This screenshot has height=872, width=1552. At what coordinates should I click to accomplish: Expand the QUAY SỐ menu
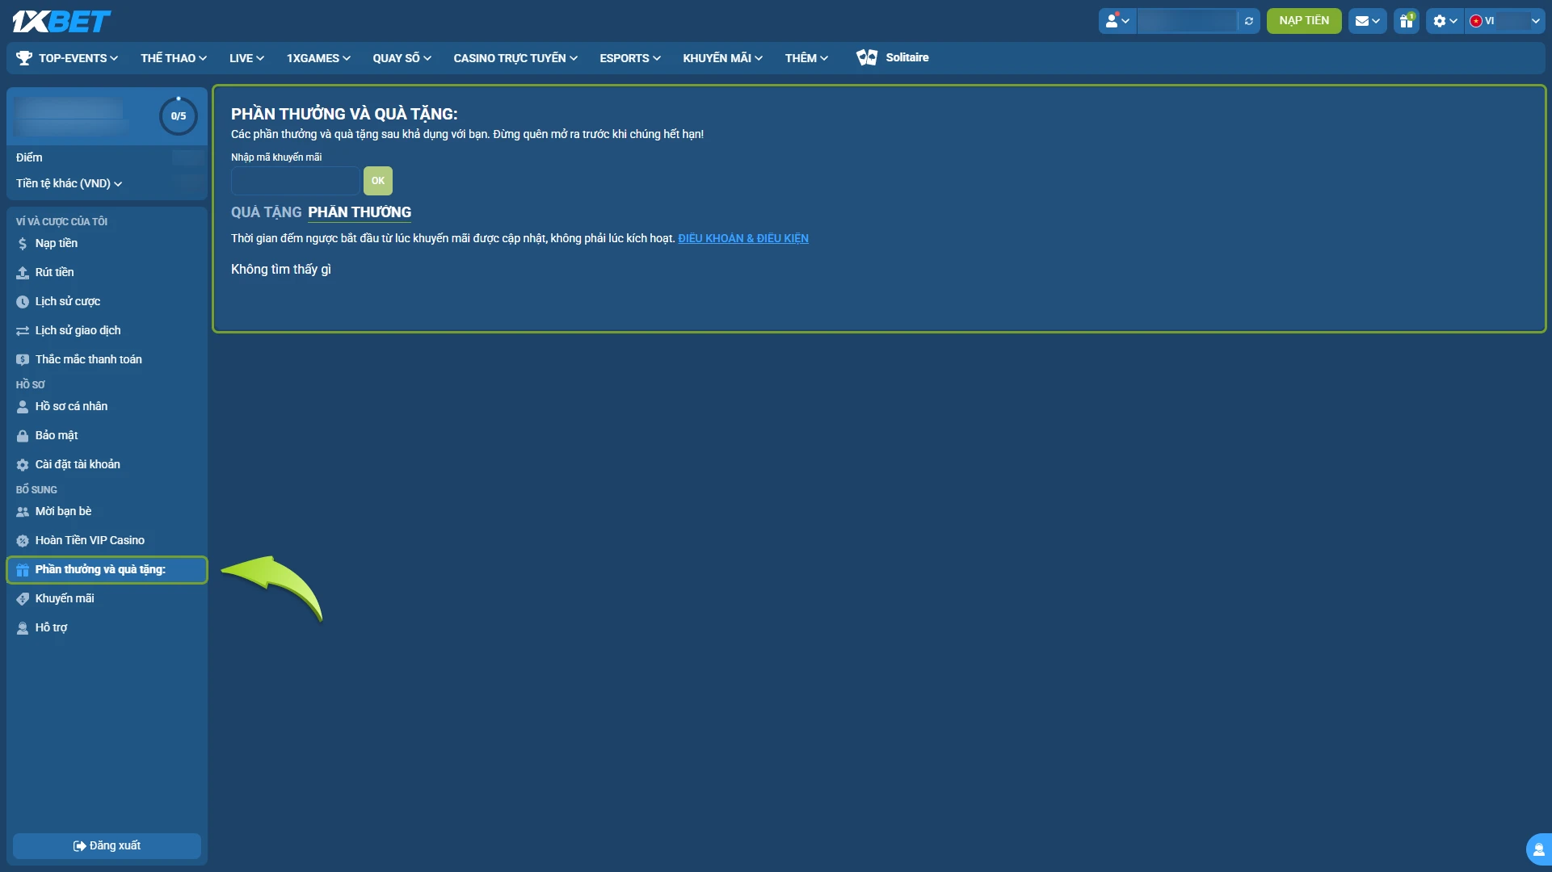tap(402, 58)
